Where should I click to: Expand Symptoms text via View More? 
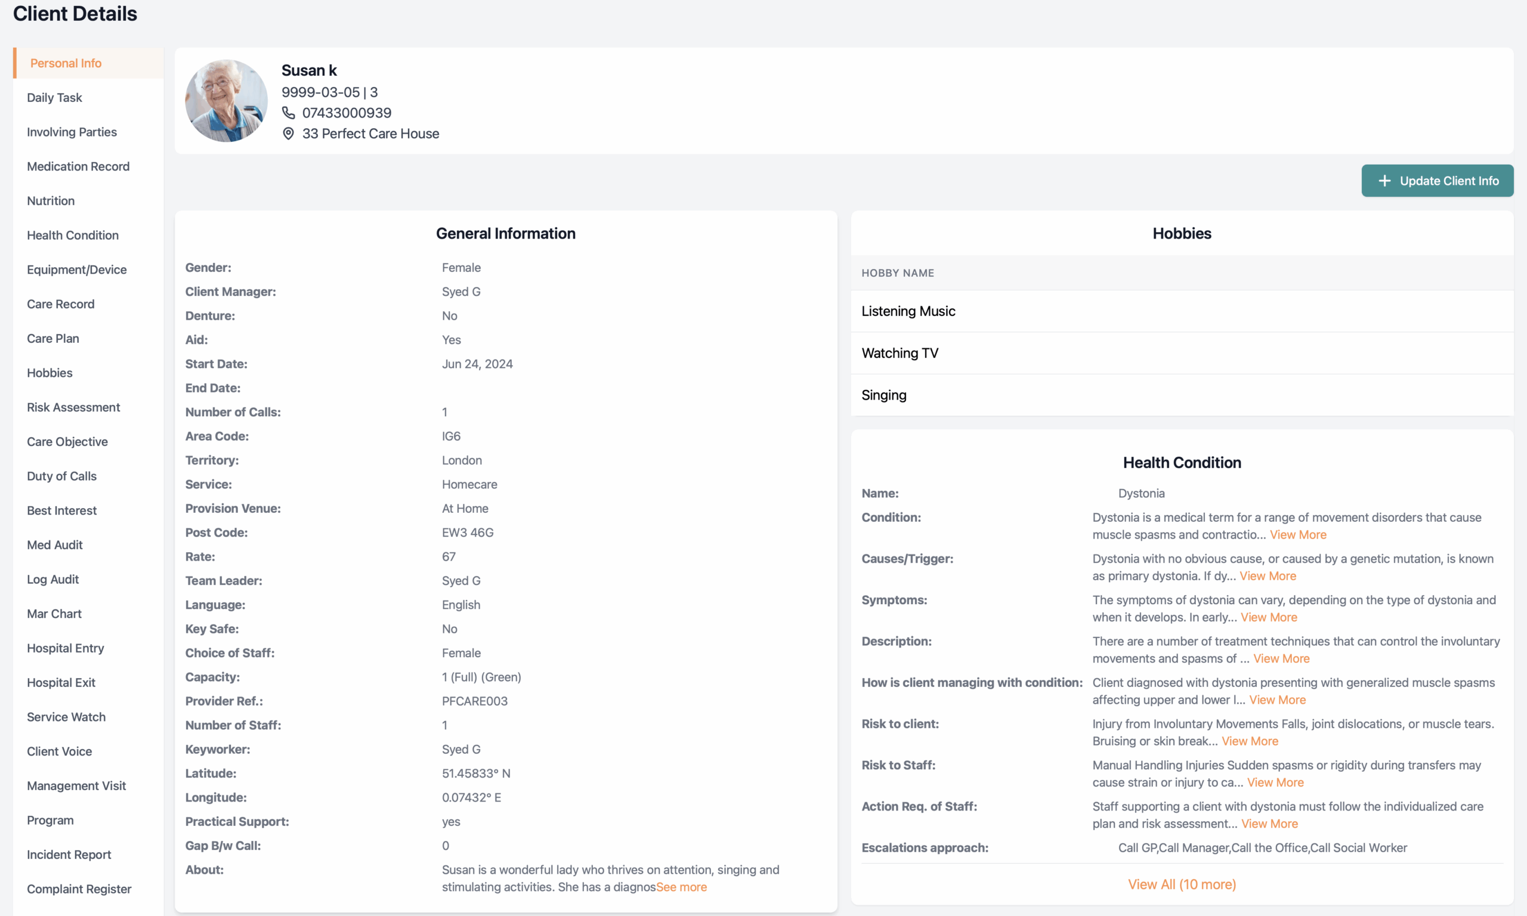point(1268,617)
